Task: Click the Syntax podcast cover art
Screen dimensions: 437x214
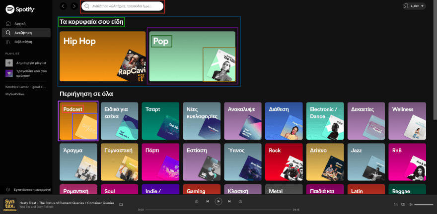Action: 10,205
